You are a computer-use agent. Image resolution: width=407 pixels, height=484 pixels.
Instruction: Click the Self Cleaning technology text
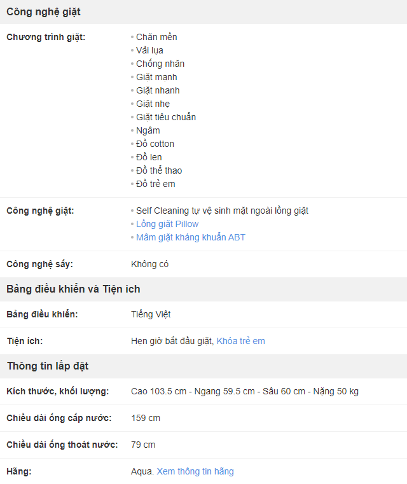pos(222,211)
